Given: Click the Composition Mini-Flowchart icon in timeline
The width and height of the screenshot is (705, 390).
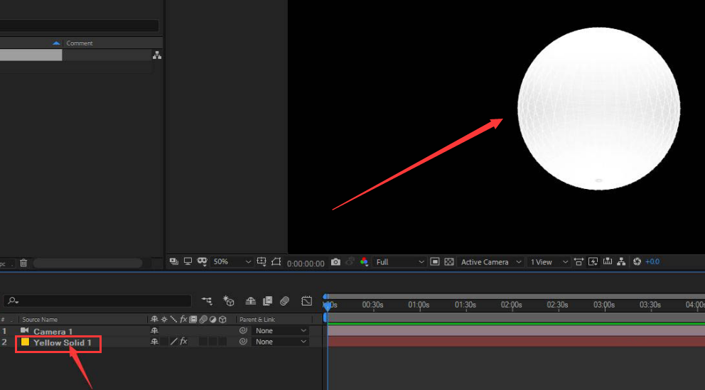Looking at the screenshot, I should click(x=207, y=301).
